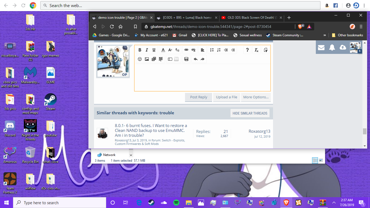Open a new browser tab

(x=289, y=18)
